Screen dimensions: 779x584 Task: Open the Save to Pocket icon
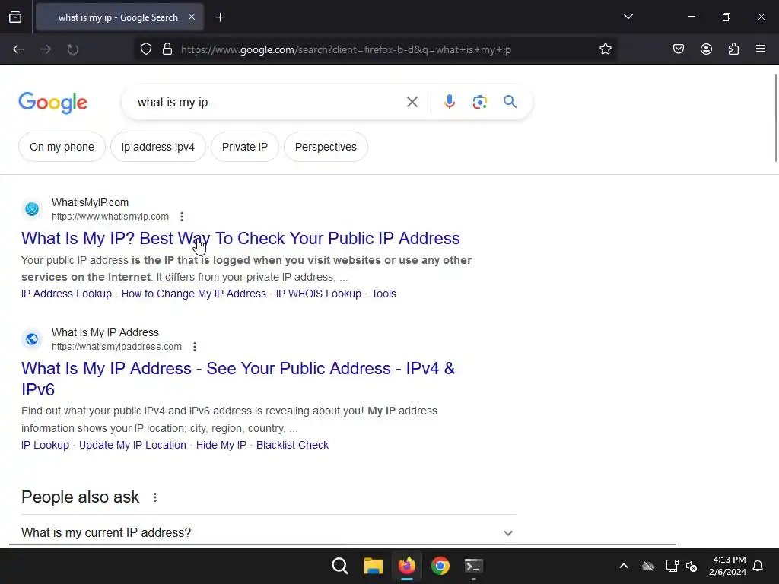[679, 49]
